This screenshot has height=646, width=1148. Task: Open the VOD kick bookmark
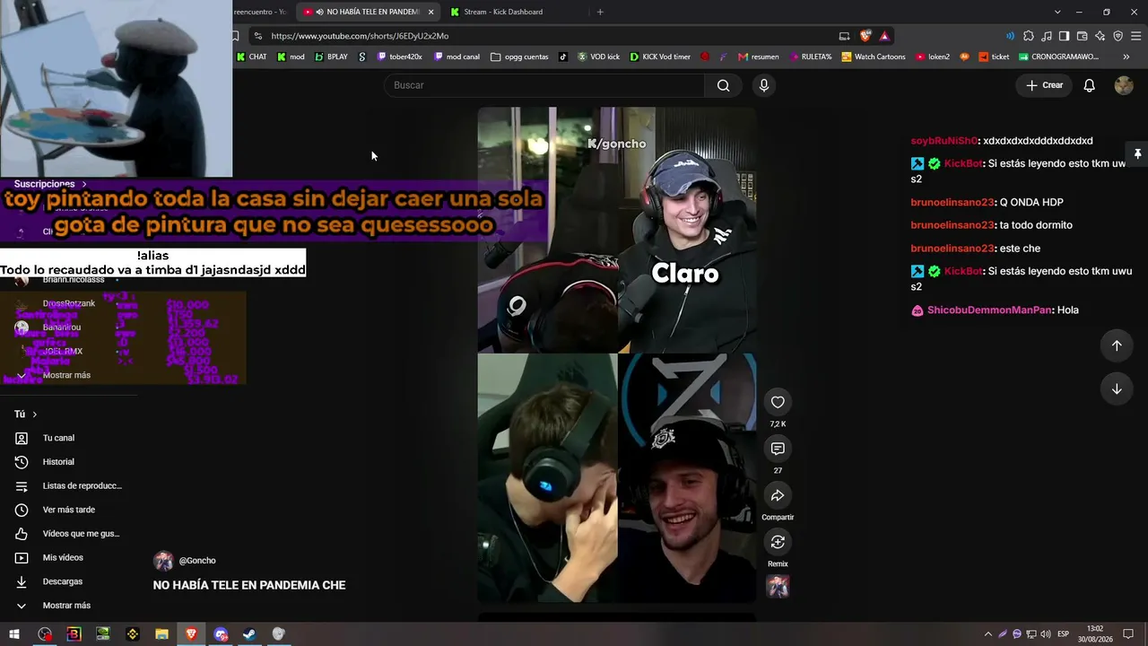click(599, 57)
